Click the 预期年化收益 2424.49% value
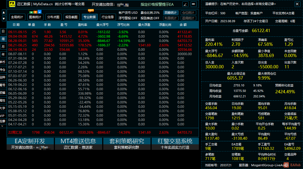 (285, 92)
